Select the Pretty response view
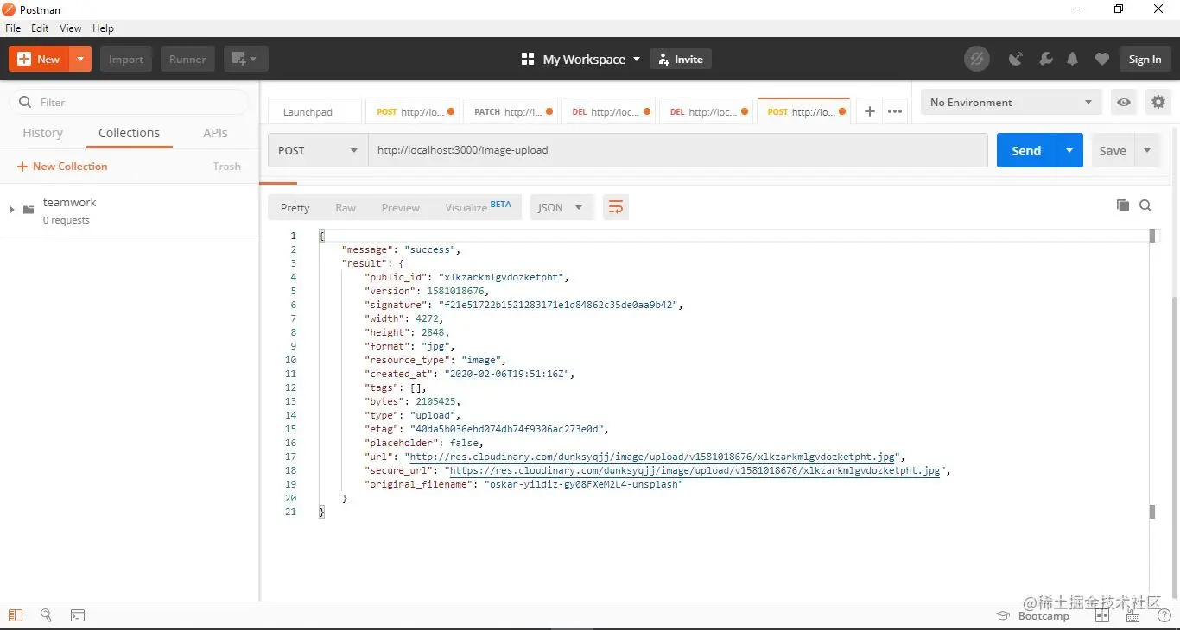This screenshot has width=1180, height=630. point(295,207)
